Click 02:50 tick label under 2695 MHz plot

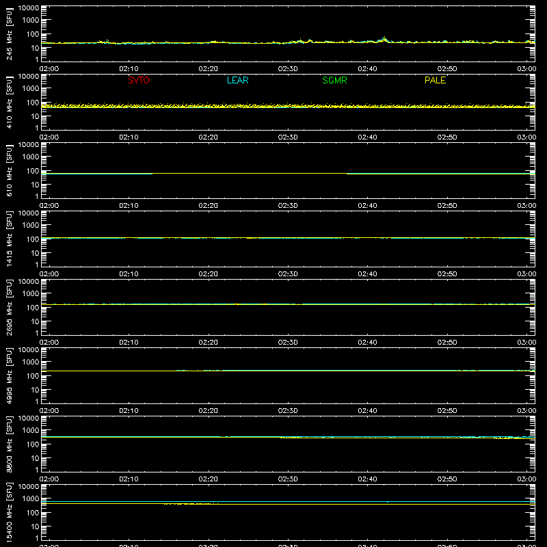pyautogui.click(x=447, y=343)
